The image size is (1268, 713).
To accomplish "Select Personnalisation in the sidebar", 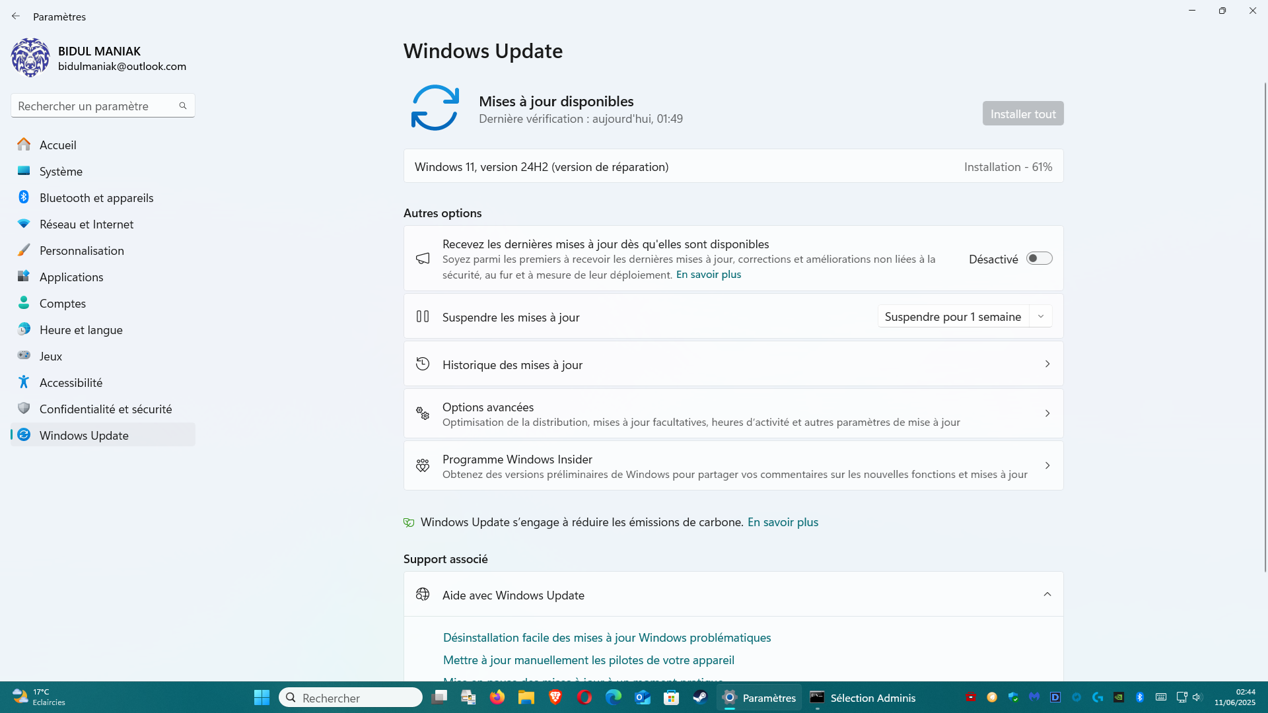I will [x=102, y=250].
